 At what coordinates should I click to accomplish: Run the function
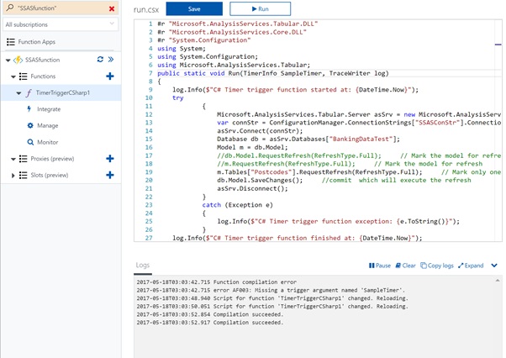pos(260,9)
